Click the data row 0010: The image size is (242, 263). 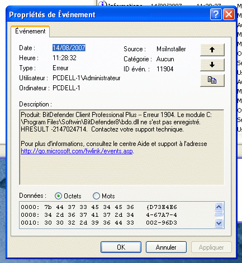[x=99, y=222]
